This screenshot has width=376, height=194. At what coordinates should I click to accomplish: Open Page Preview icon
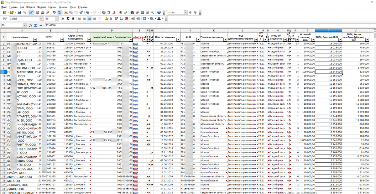(x=48, y=12)
